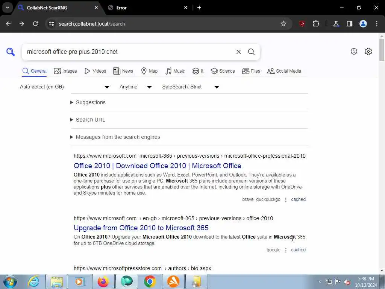Open Chrome icon in taskbar
Viewport: 385px width, 289px height.
click(150, 281)
